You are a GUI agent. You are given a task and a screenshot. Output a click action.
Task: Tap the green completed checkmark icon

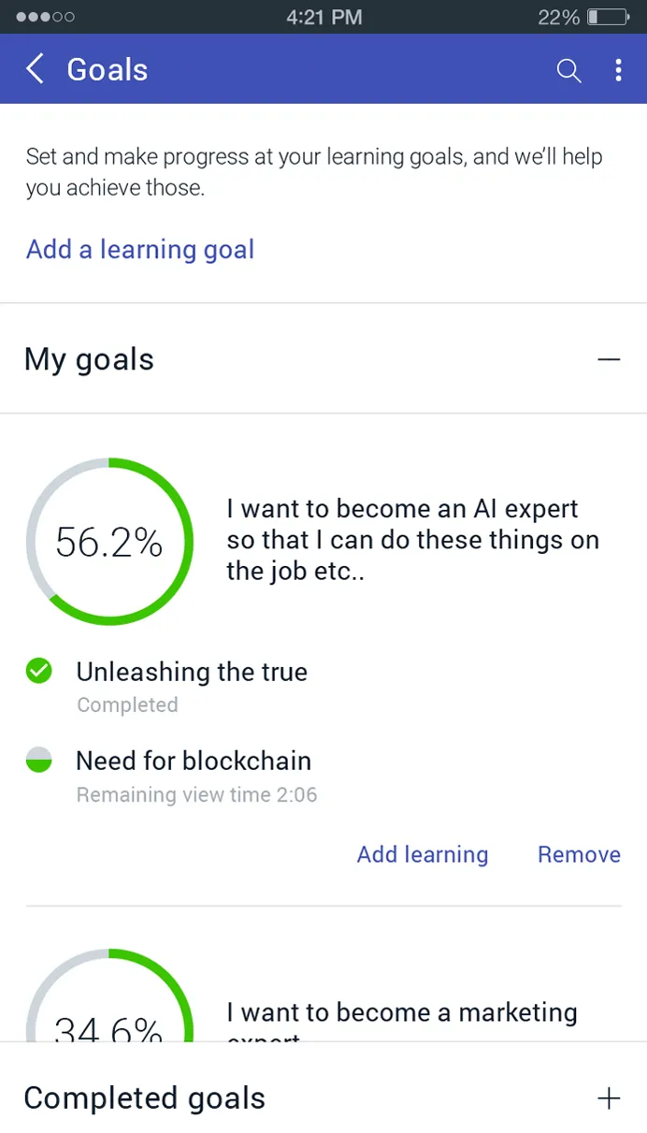pos(38,671)
